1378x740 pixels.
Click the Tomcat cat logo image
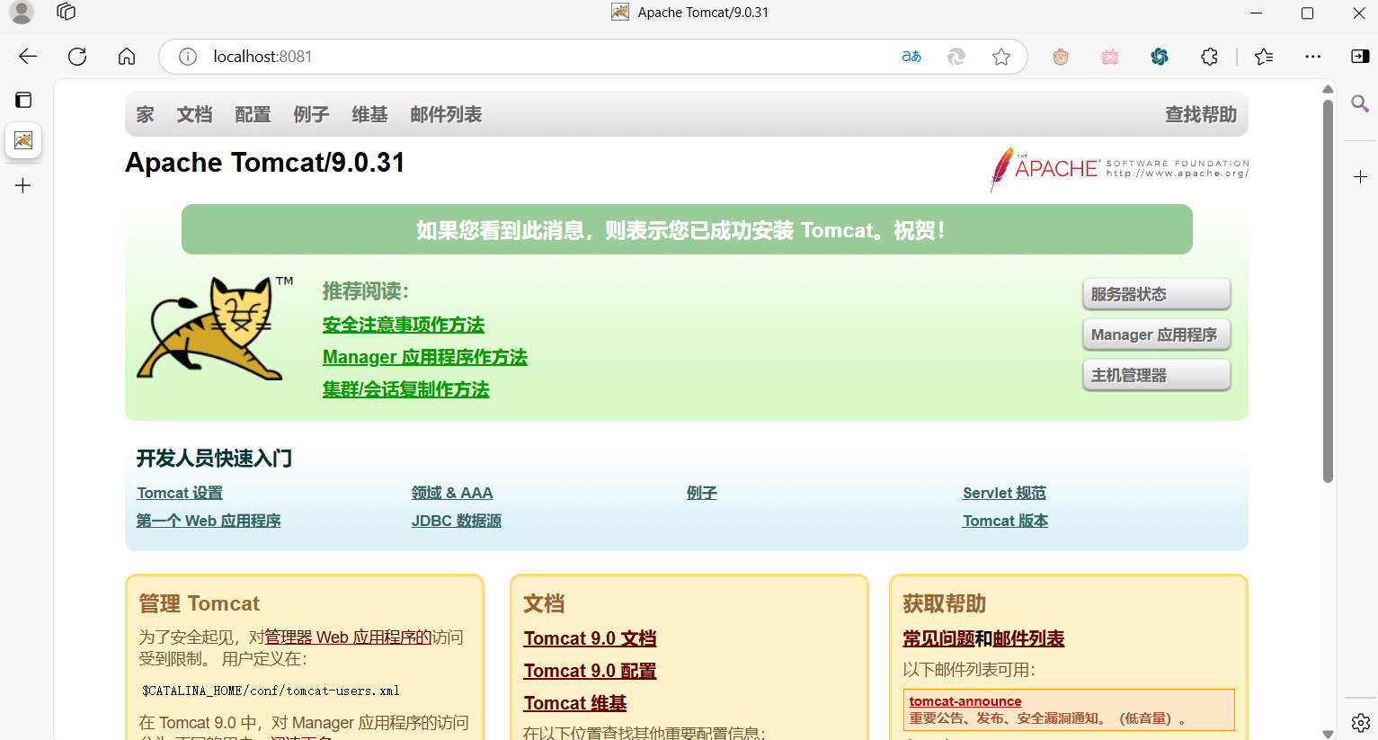[216, 327]
